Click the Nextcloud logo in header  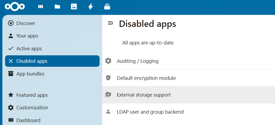(15, 7)
